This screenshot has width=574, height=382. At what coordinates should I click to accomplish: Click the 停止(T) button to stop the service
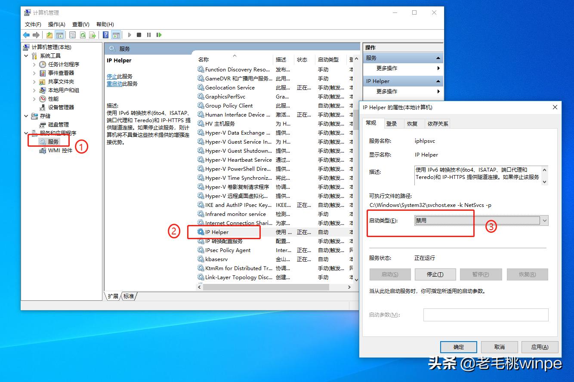[435, 274]
